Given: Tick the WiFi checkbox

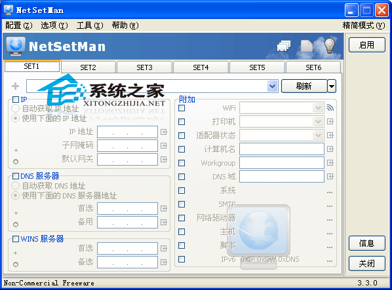Looking at the screenshot, I should pyautogui.click(x=182, y=108).
